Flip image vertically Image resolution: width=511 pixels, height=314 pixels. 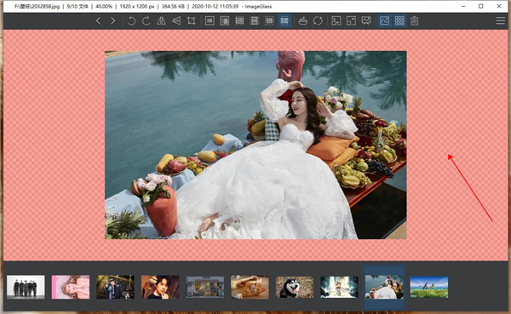[x=176, y=20]
